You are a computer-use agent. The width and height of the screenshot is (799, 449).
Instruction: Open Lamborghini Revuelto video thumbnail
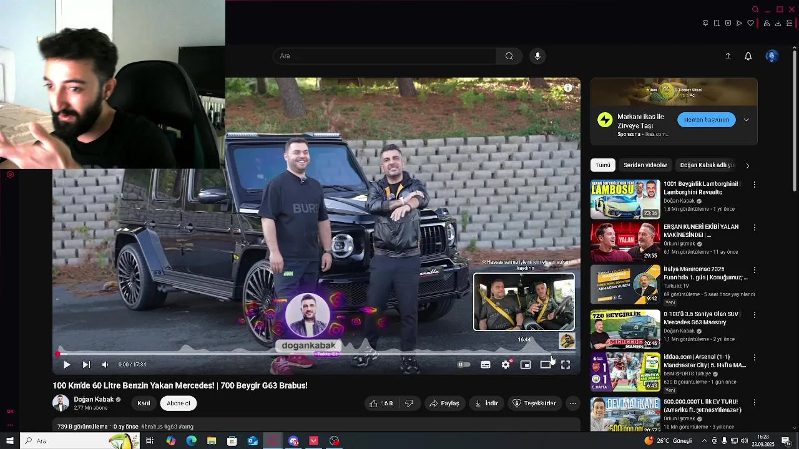(625, 199)
